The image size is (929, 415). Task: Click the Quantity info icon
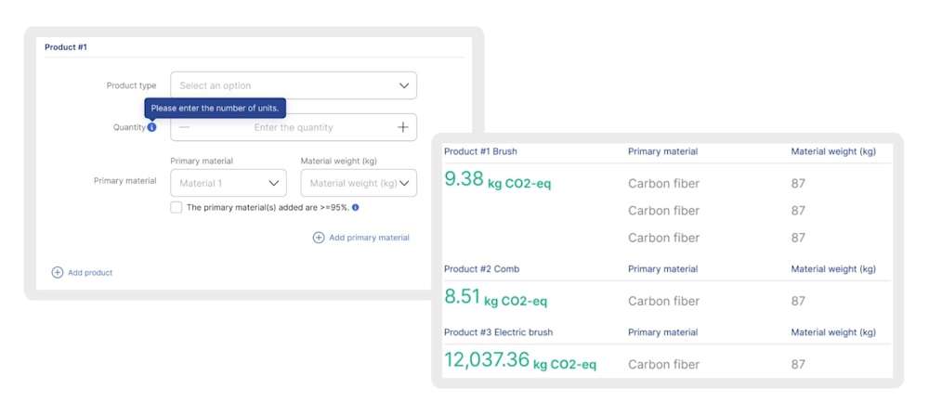point(151,127)
